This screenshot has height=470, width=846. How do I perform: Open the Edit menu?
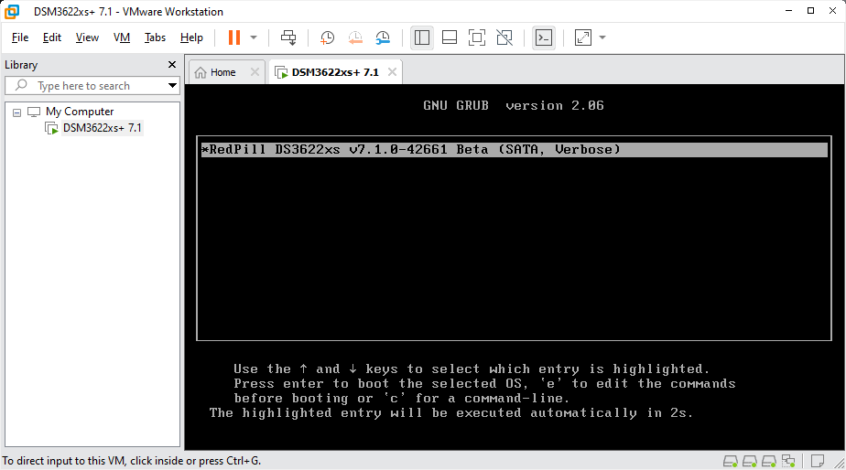pyautogui.click(x=52, y=37)
